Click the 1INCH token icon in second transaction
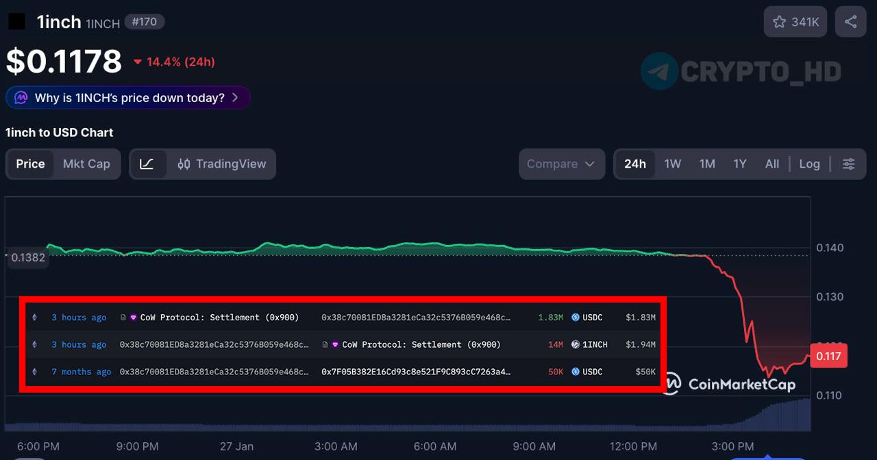 [x=576, y=345]
